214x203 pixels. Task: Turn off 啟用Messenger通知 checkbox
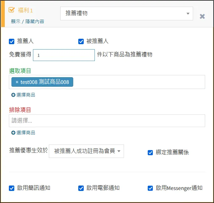(x=150, y=188)
